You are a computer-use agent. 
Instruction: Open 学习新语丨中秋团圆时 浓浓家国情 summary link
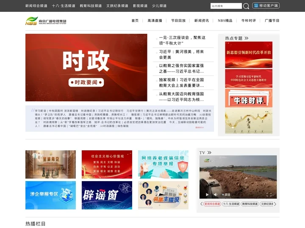[x=56, y=111]
